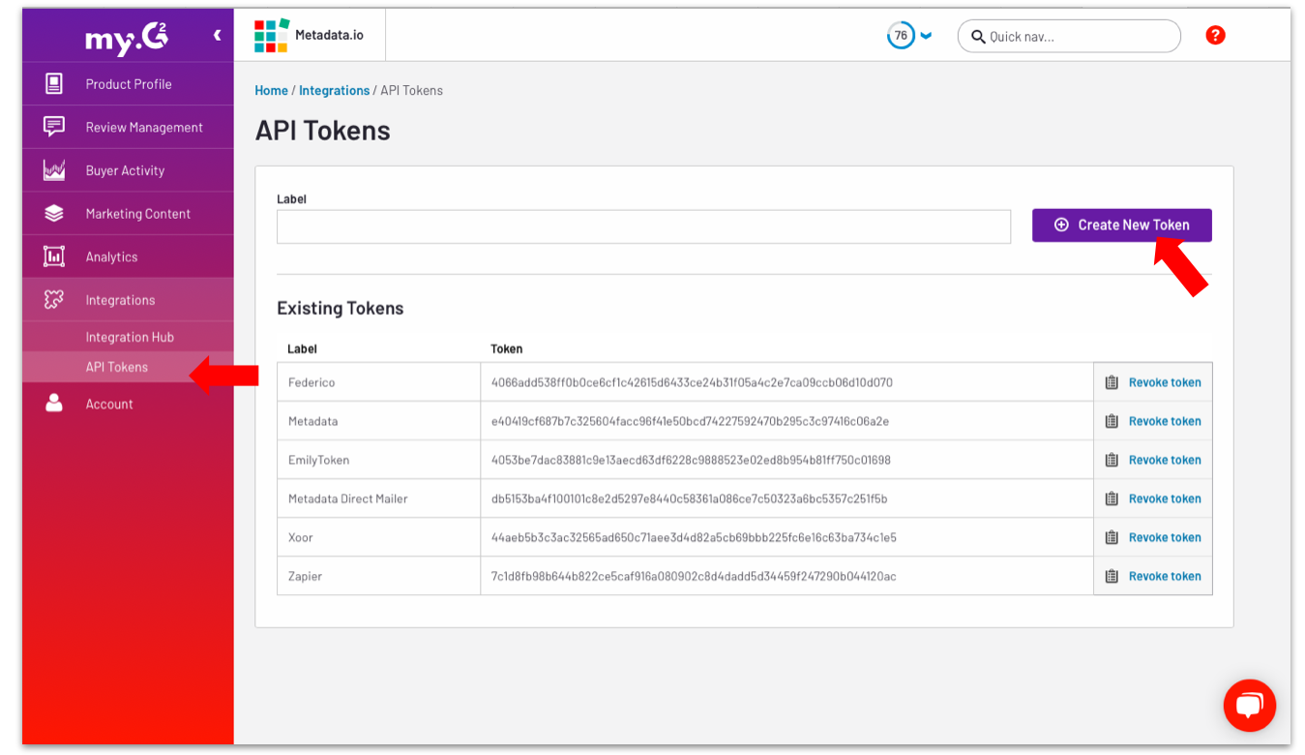
Task: Focus the Quick nav search box
Action: (x=1079, y=37)
